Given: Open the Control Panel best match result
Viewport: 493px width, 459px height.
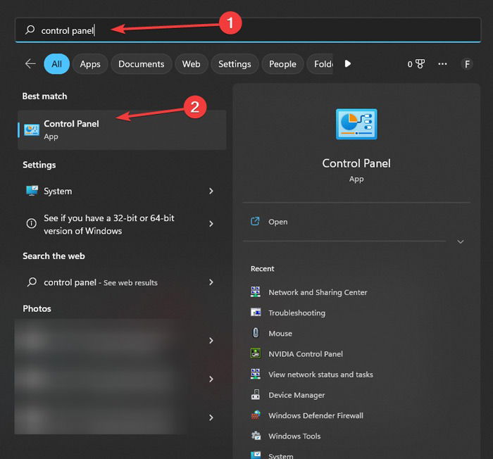Looking at the screenshot, I should pyautogui.click(x=122, y=130).
